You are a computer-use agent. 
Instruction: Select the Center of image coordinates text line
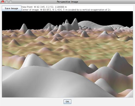click(x=66, y=10)
